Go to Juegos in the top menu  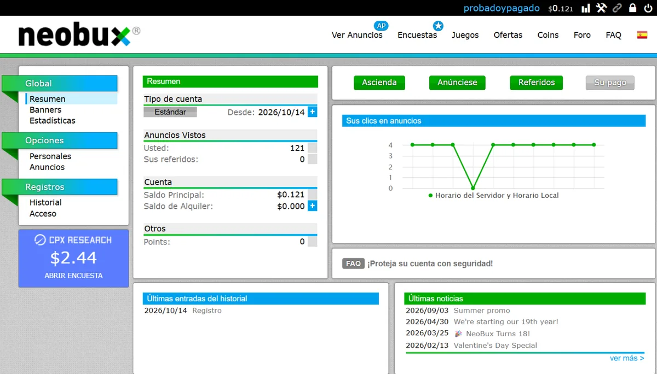pyautogui.click(x=465, y=35)
